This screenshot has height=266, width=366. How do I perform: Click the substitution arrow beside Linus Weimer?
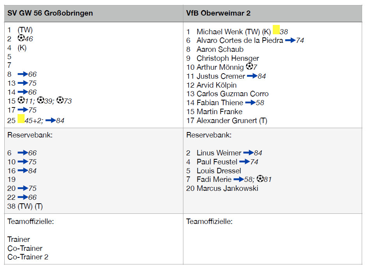248,153
